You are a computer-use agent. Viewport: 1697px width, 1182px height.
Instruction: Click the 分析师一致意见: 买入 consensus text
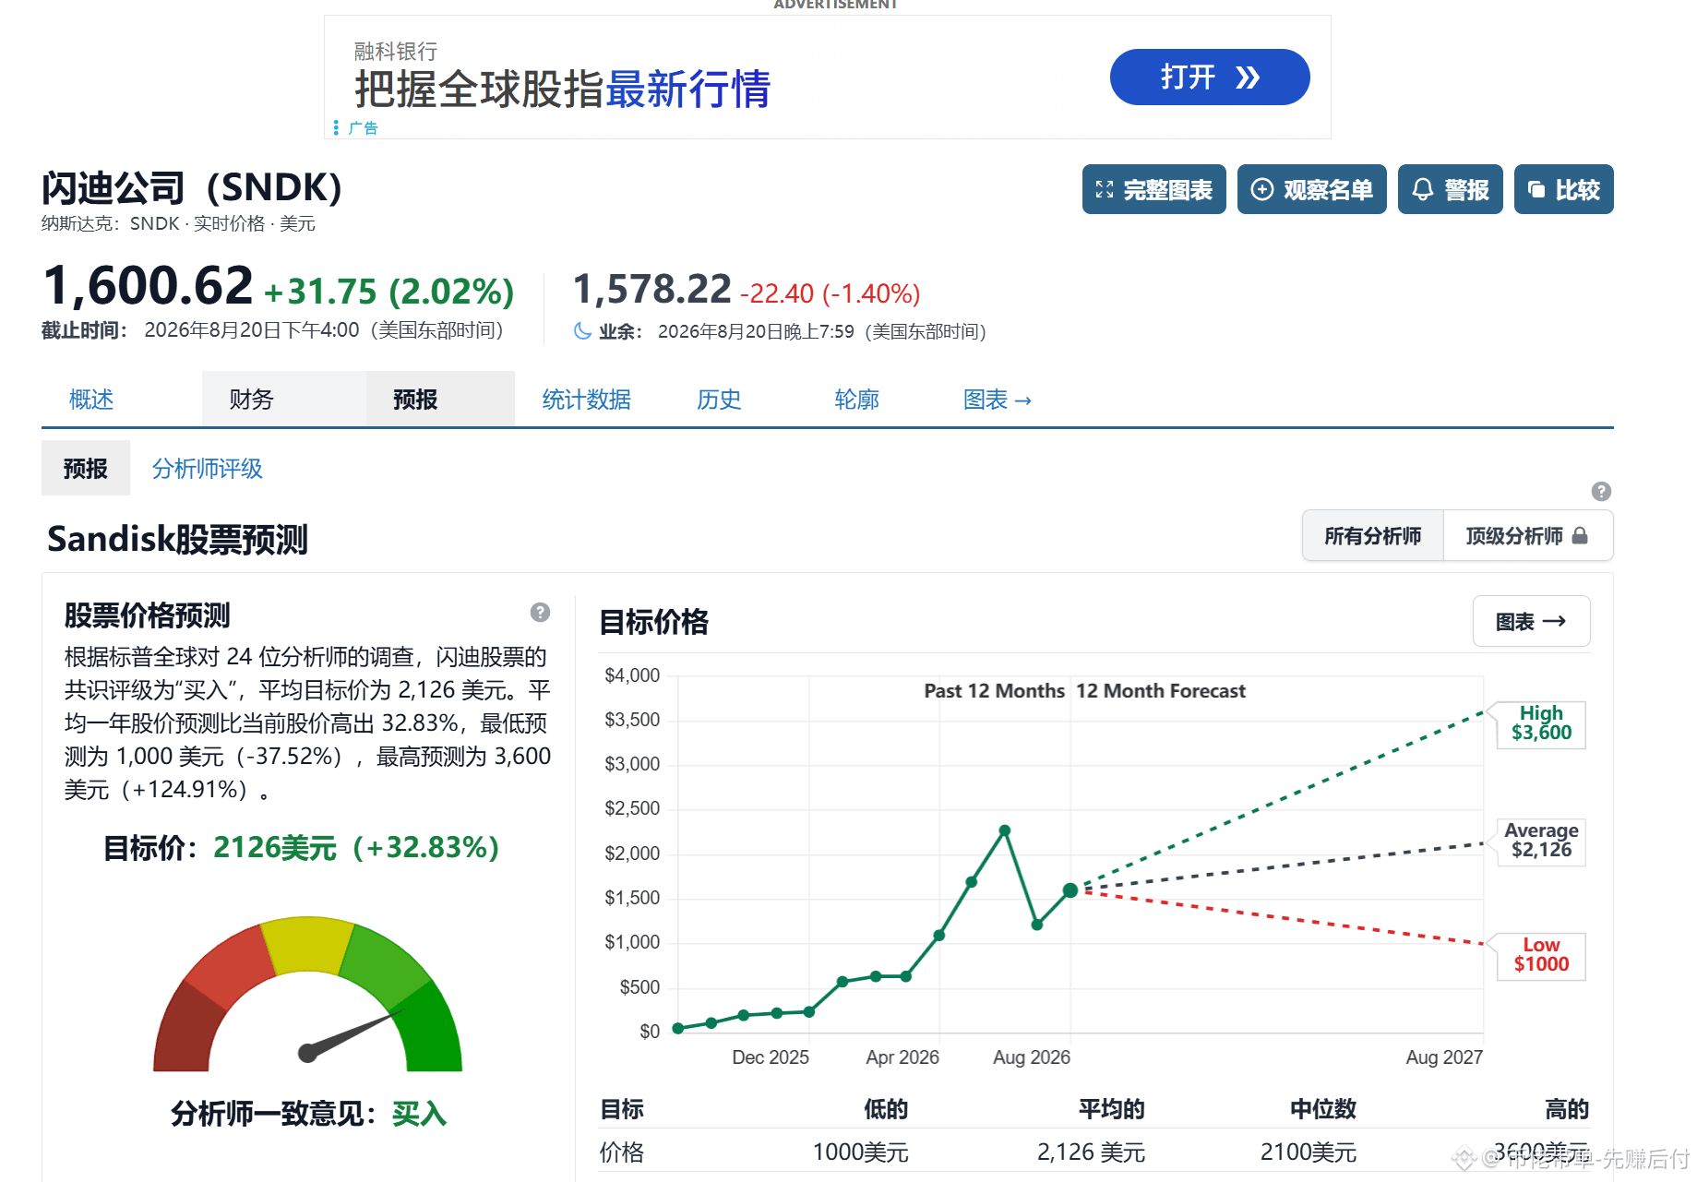click(x=308, y=1114)
